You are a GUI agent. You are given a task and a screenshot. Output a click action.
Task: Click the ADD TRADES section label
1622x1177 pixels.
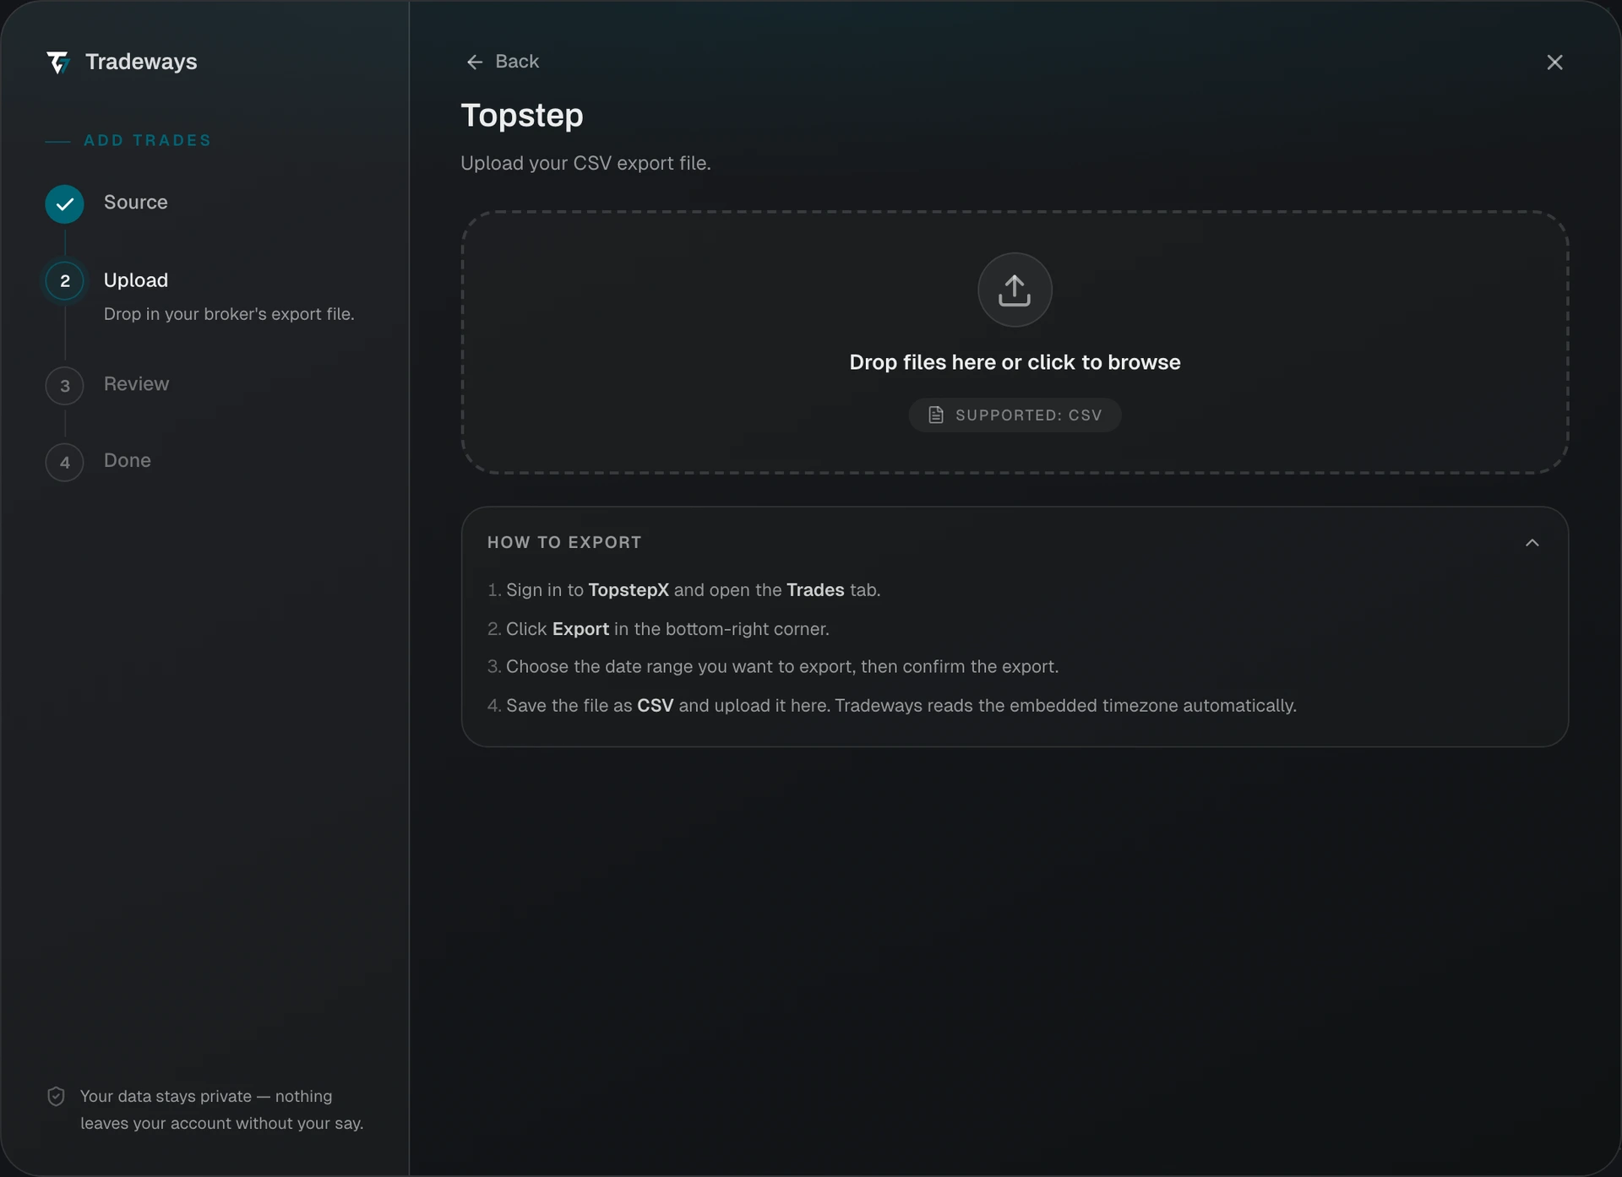pyautogui.click(x=148, y=141)
